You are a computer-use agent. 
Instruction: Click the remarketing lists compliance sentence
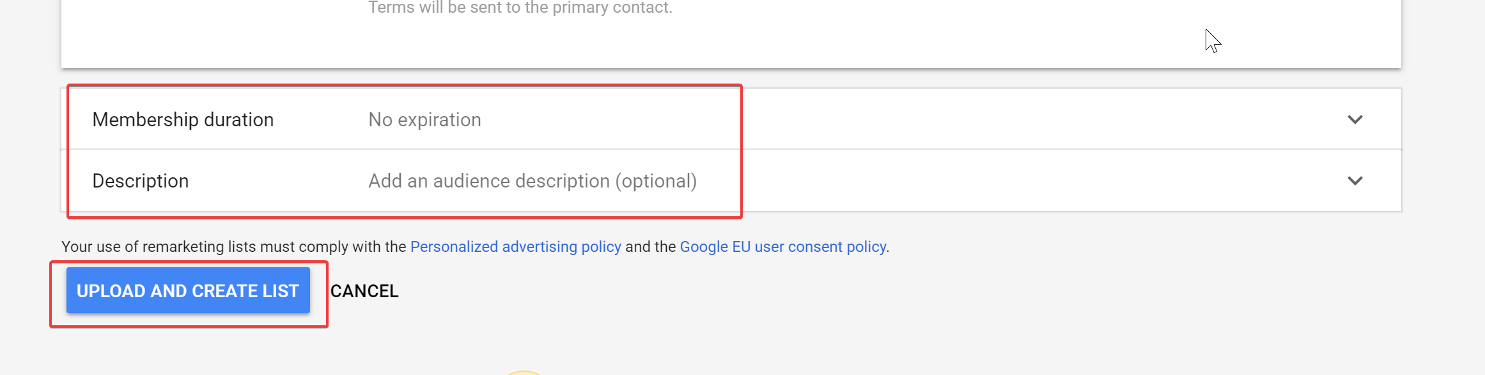(x=475, y=247)
